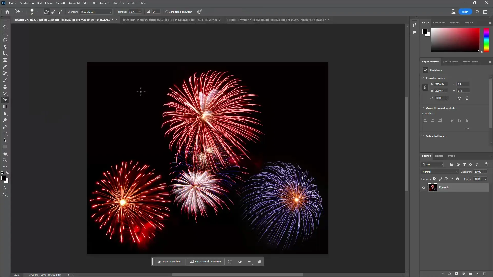Open layer effects fx menu

tap(450, 274)
